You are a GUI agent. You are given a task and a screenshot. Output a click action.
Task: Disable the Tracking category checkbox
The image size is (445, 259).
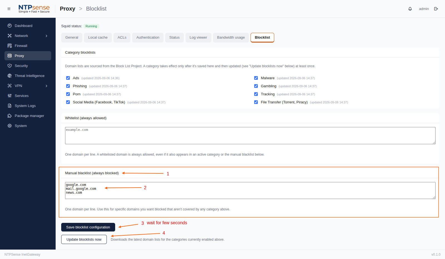[x=256, y=94]
